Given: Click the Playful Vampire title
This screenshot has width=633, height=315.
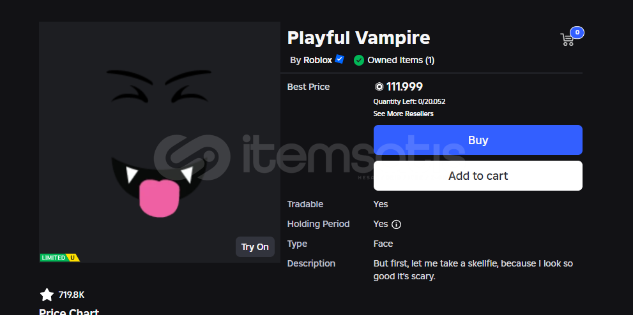Looking at the screenshot, I should coord(358,38).
